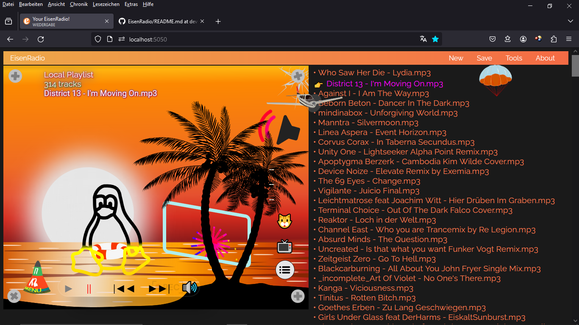The height and width of the screenshot is (325, 579).
Task: Pause playback with the red pause button
Action: coord(89,289)
